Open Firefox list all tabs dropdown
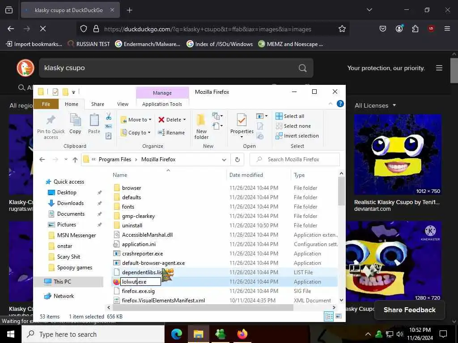The width and height of the screenshot is (458, 343). click(x=369, y=10)
